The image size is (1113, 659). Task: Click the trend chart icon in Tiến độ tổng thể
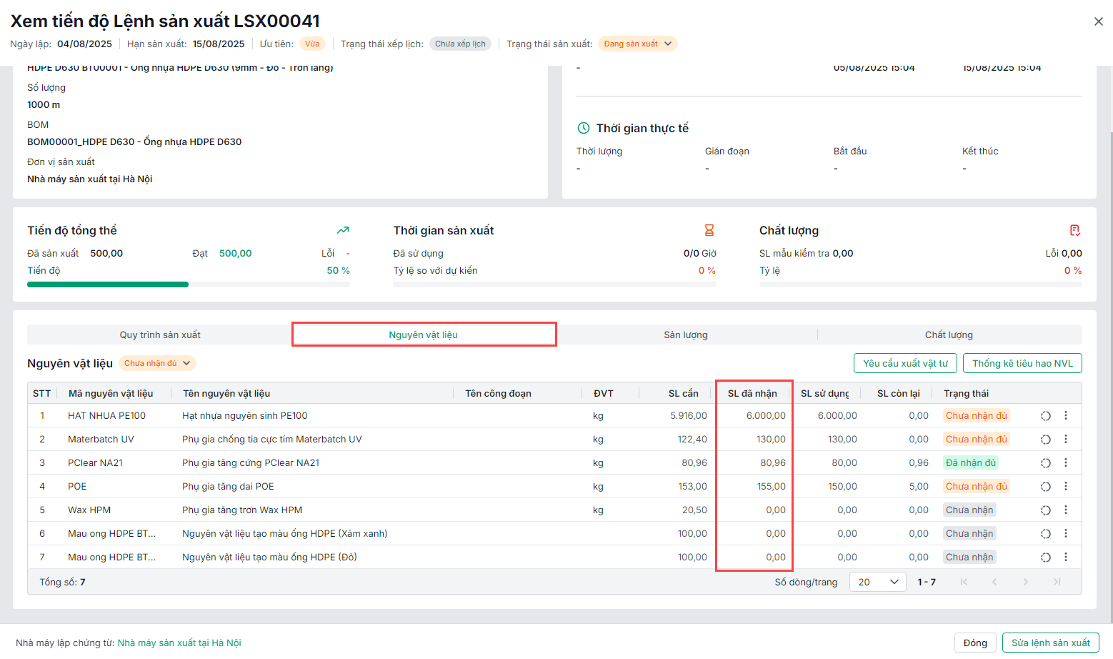click(x=343, y=230)
